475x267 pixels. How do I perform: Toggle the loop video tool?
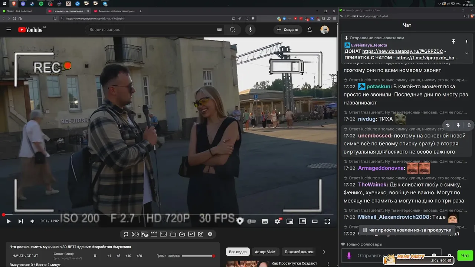point(126,234)
